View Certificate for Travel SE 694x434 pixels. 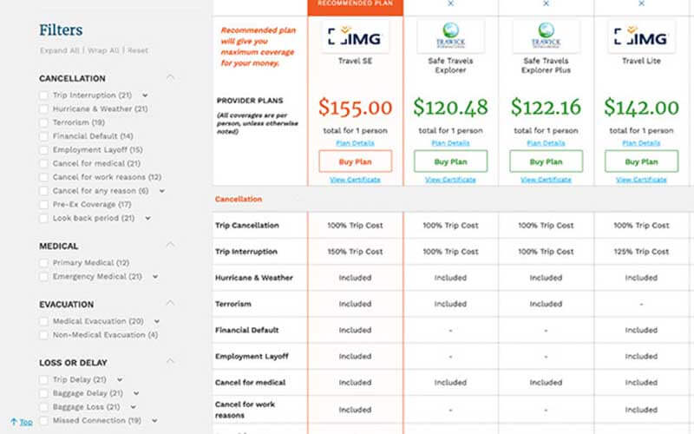pyautogui.click(x=355, y=180)
